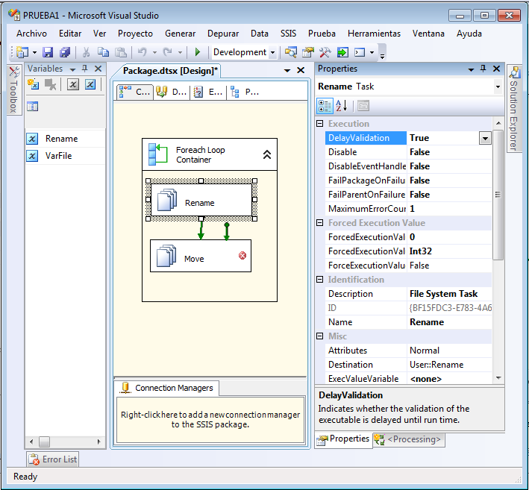Viewport: 529px width, 490px height.
Task: Collapse the Misc property category
Action: [320, 336]
